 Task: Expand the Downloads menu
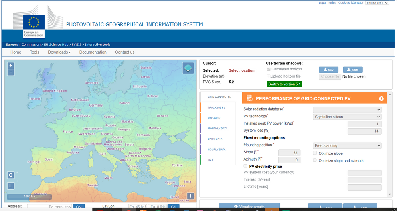click(59, 52)
